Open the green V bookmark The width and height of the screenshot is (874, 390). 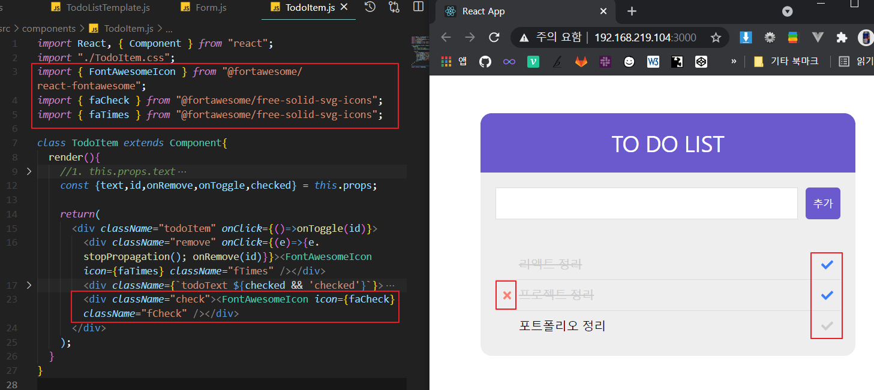(533, 61)
